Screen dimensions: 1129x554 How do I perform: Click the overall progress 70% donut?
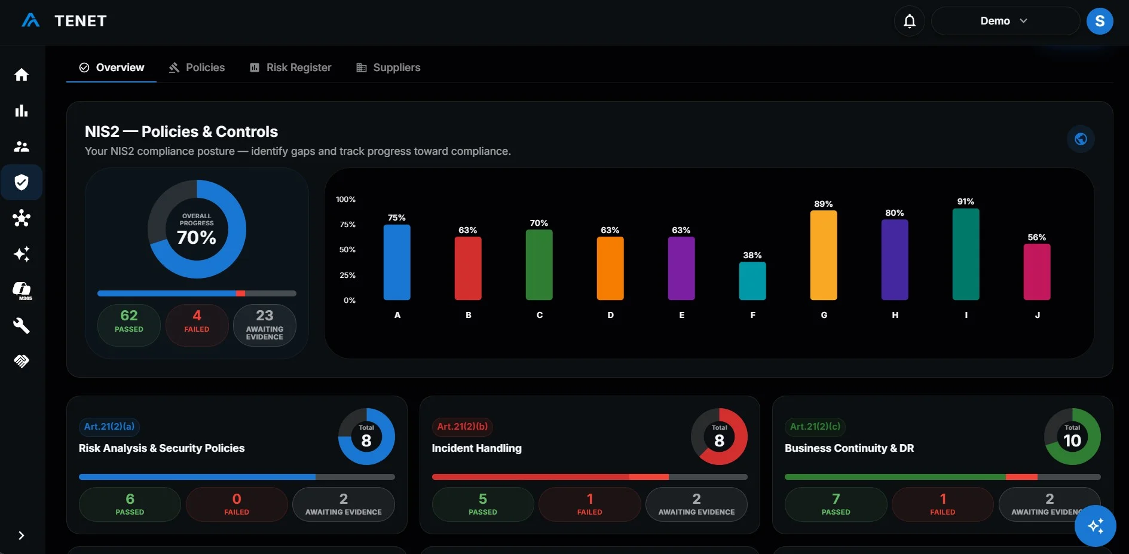[197, 229]
